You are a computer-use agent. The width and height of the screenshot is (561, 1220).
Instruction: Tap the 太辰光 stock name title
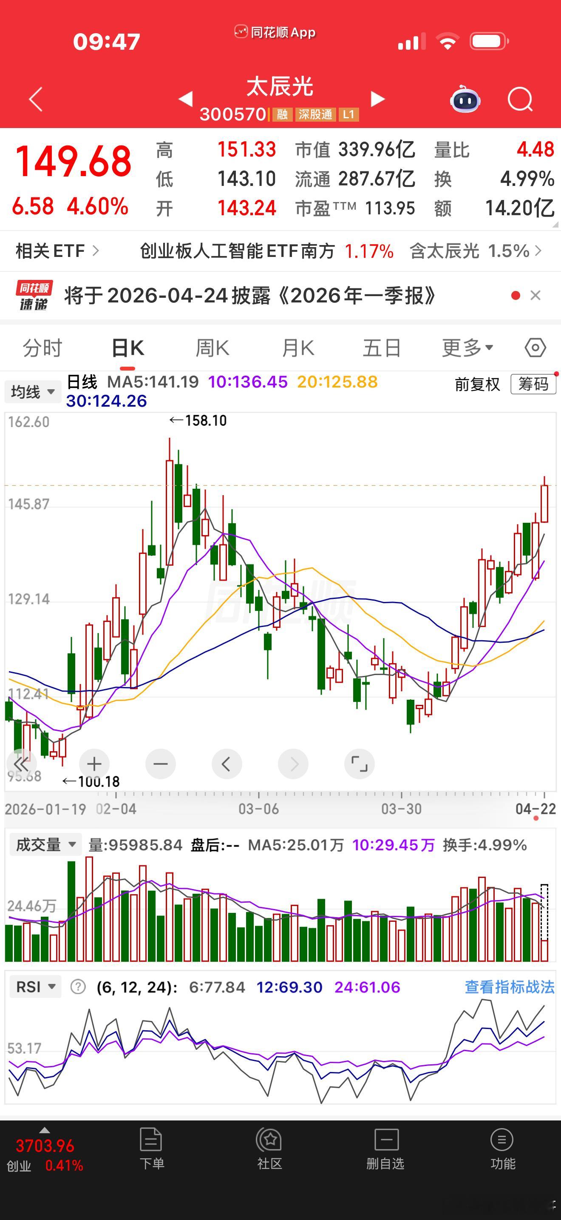click(x=280, y=87)
